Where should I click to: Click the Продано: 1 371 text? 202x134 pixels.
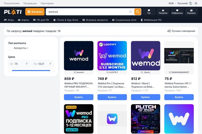pyautogui.click(x=140, y=90)
